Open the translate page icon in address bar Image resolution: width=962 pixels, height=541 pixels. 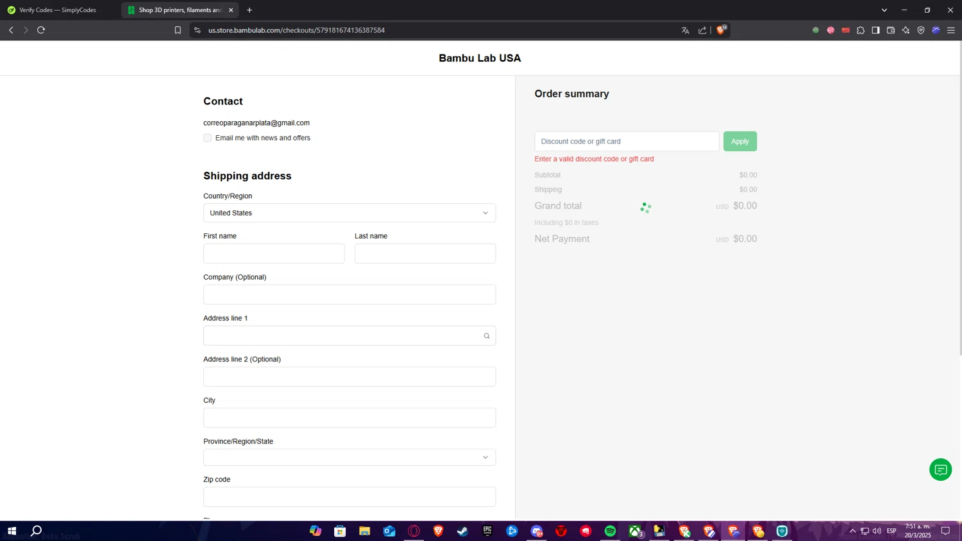[686, 30]
